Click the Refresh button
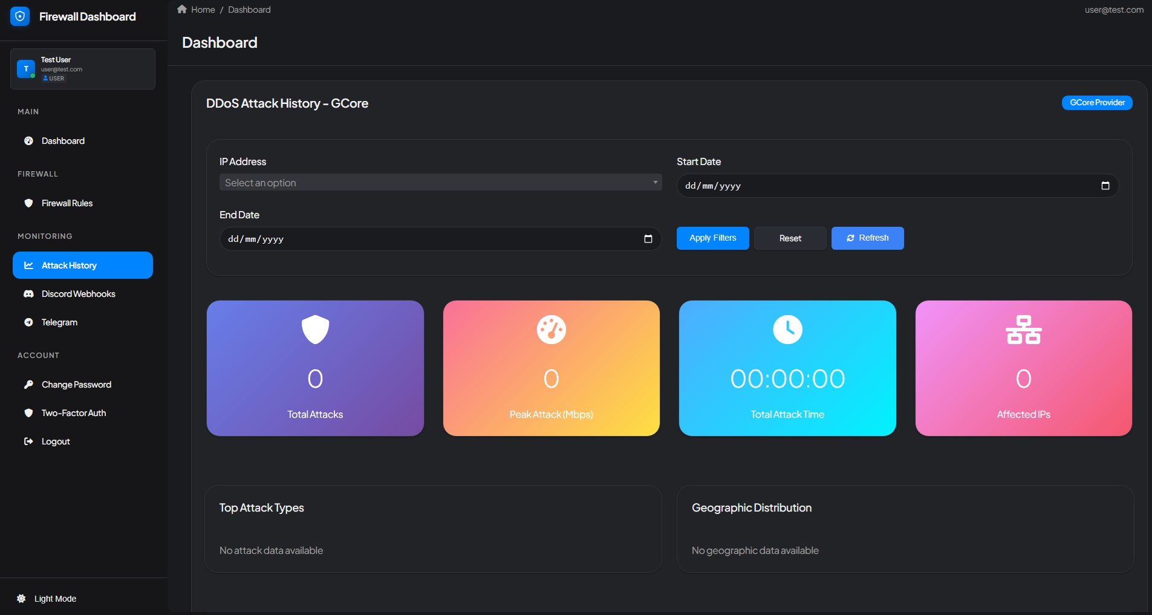Screen dimensions: 1152x615 [x=868, y=238]
